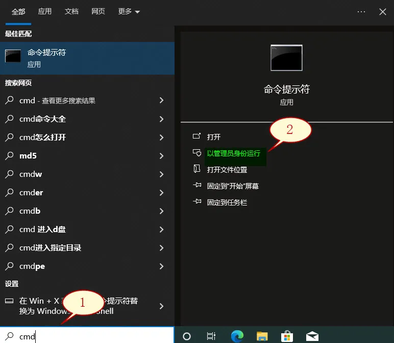Open Microsoft Store from the taskbar
The width and height of the screenshot is (394, 343).
pos(287,336)
